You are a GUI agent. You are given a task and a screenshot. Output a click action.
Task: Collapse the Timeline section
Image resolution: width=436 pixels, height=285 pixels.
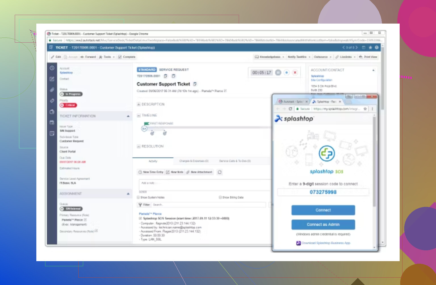(x=139, y=115)
